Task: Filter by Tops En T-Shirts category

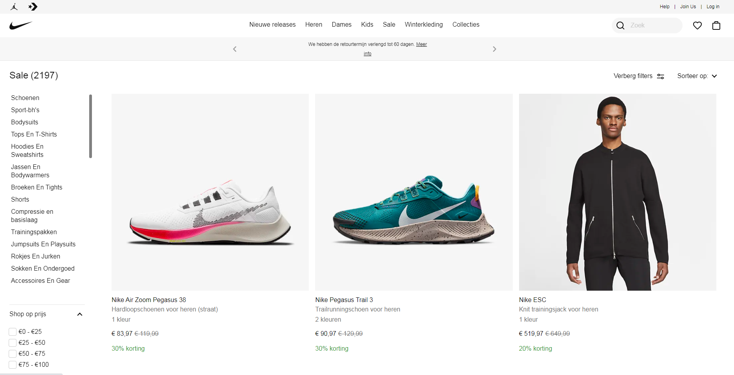Action: tap(34, 135)
